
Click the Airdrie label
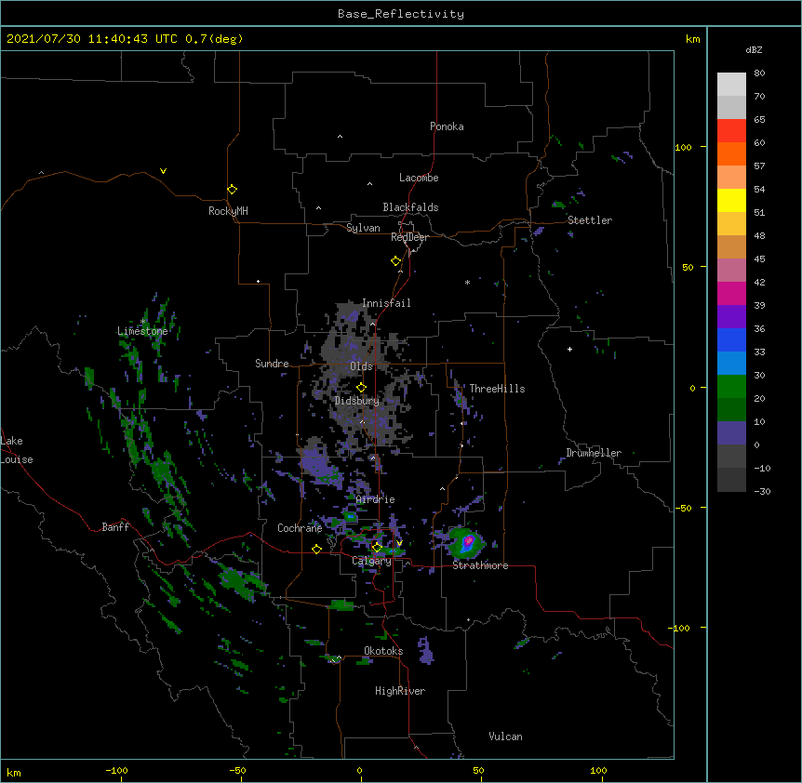point(375,499)
